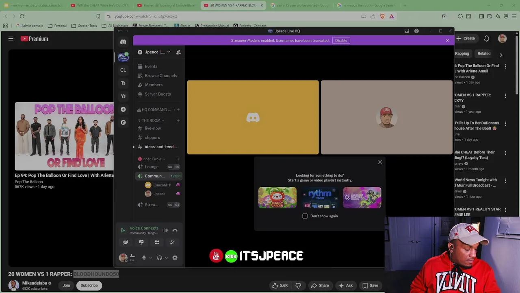This screenshot has height=293, width=520.
Task: Share your screen in Discord voice panel
Action: (x=141, y=242)
